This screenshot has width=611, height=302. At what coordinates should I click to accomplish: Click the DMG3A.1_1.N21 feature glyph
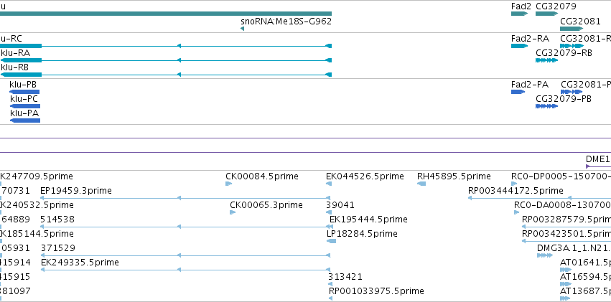545,255
